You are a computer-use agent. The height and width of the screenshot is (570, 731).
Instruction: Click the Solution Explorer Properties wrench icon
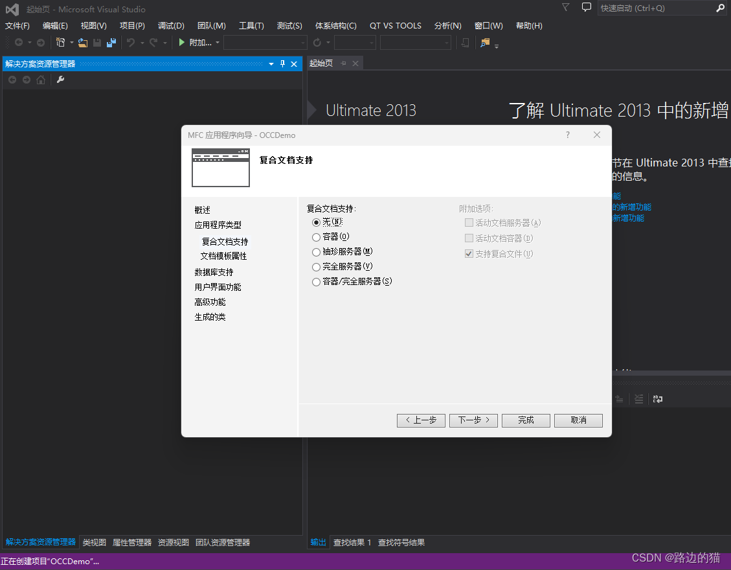pos(60,80)
